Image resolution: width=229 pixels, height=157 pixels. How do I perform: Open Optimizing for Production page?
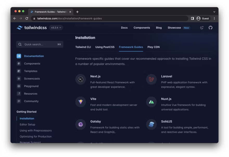tap(36, 136)
